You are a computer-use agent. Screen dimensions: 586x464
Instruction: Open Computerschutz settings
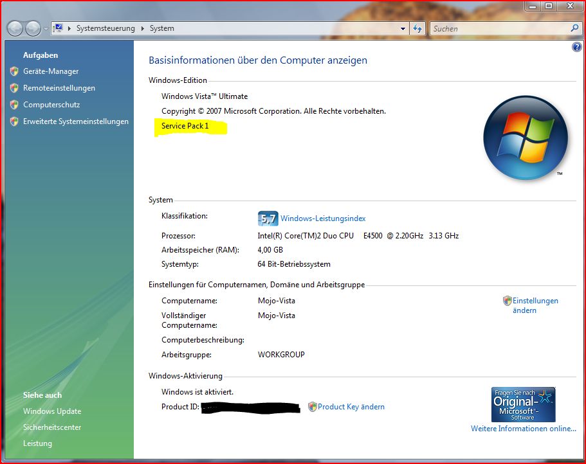[x=51, y=105]
